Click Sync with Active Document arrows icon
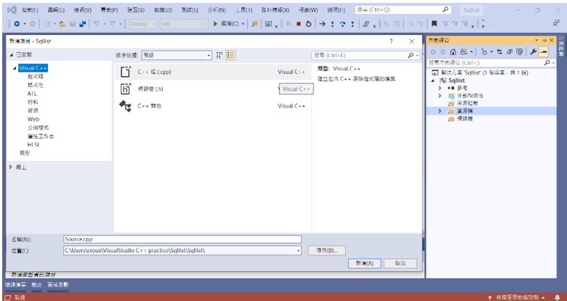567x301 pixels. (x=499, y=52)
